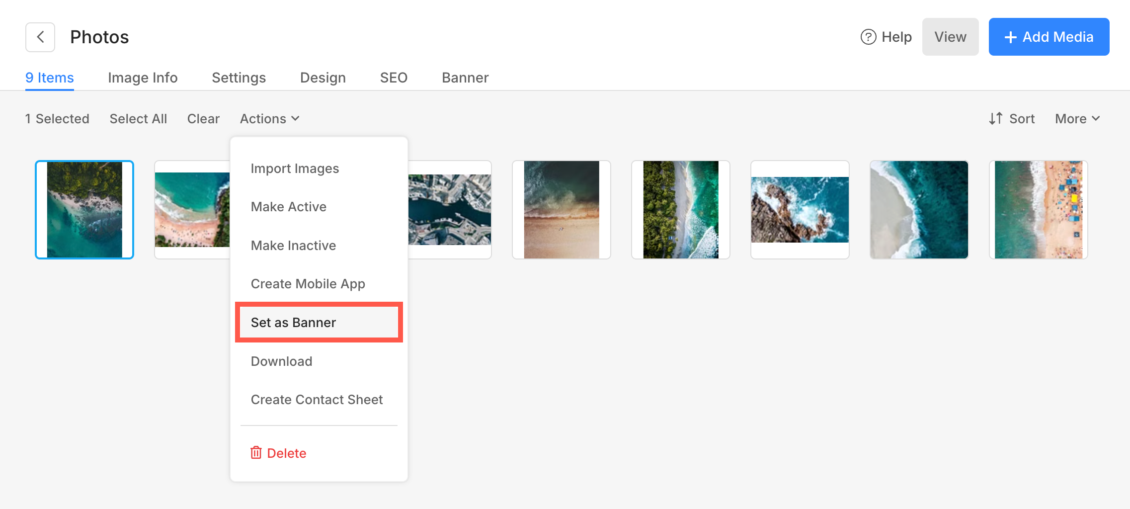1130x509 pixels.
Task: Click the Sort arrows icon
Action: [x=995, y=119]
